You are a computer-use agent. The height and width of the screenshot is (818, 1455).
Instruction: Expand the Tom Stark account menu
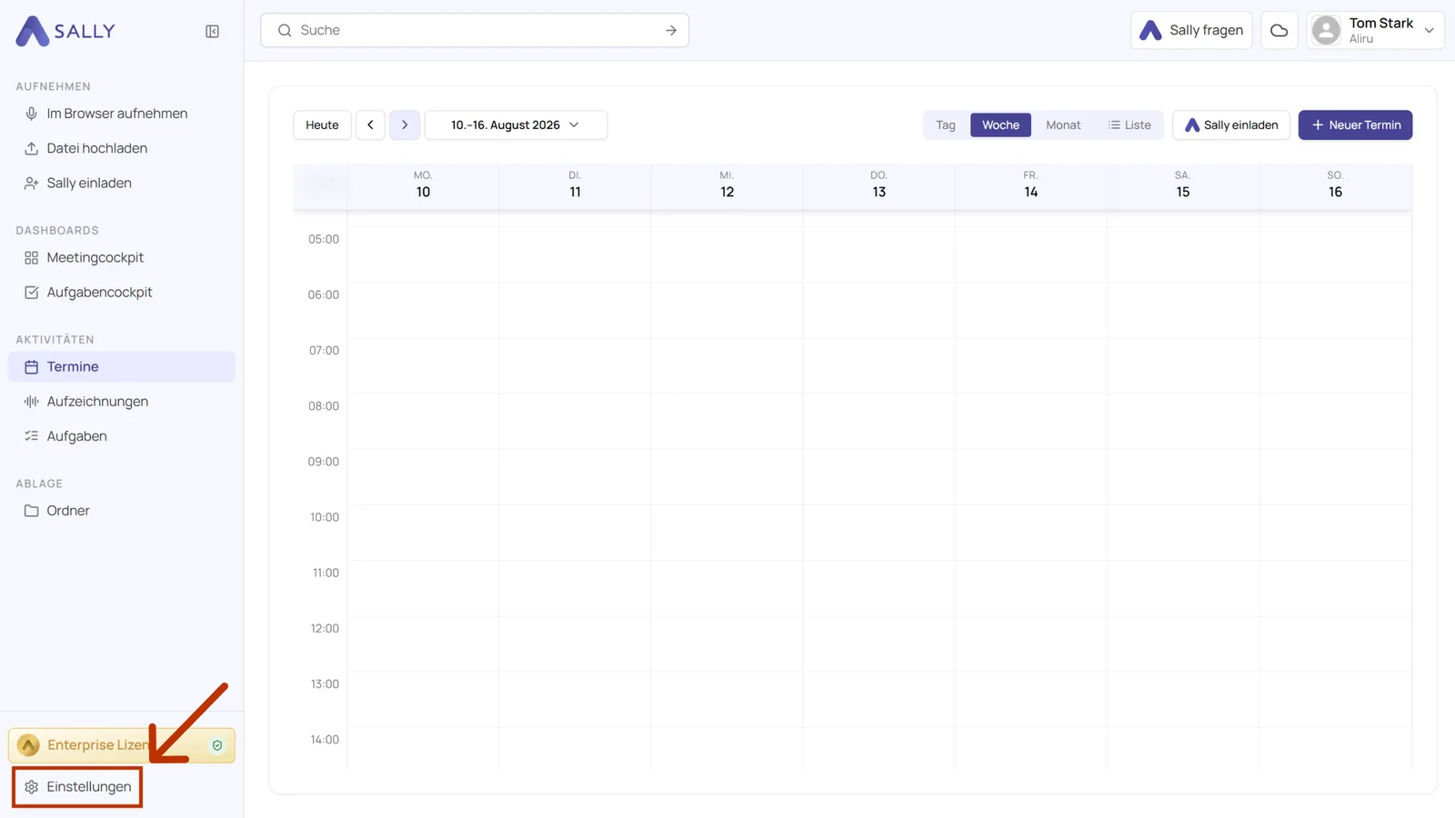pos(1375,30)
